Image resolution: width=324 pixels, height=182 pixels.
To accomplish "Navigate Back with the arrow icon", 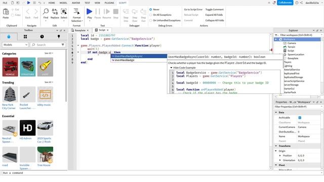I will [x=28, y=12].
